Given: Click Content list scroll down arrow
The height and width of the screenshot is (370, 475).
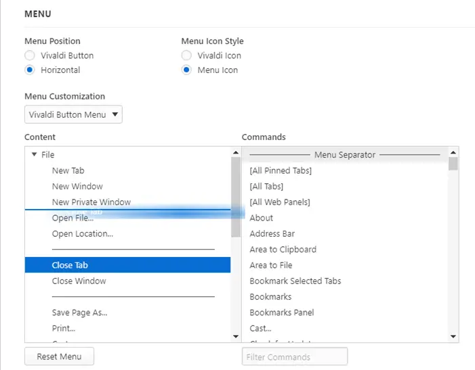Looking at the screenshot, I should 236,336.
